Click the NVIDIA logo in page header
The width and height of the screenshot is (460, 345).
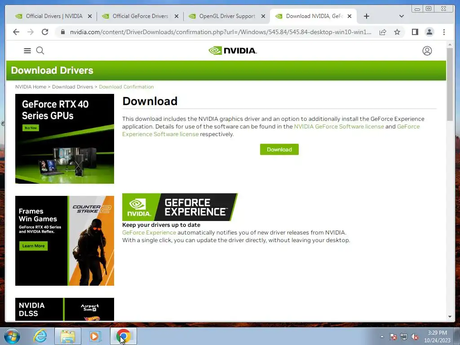tap(233, 51)
